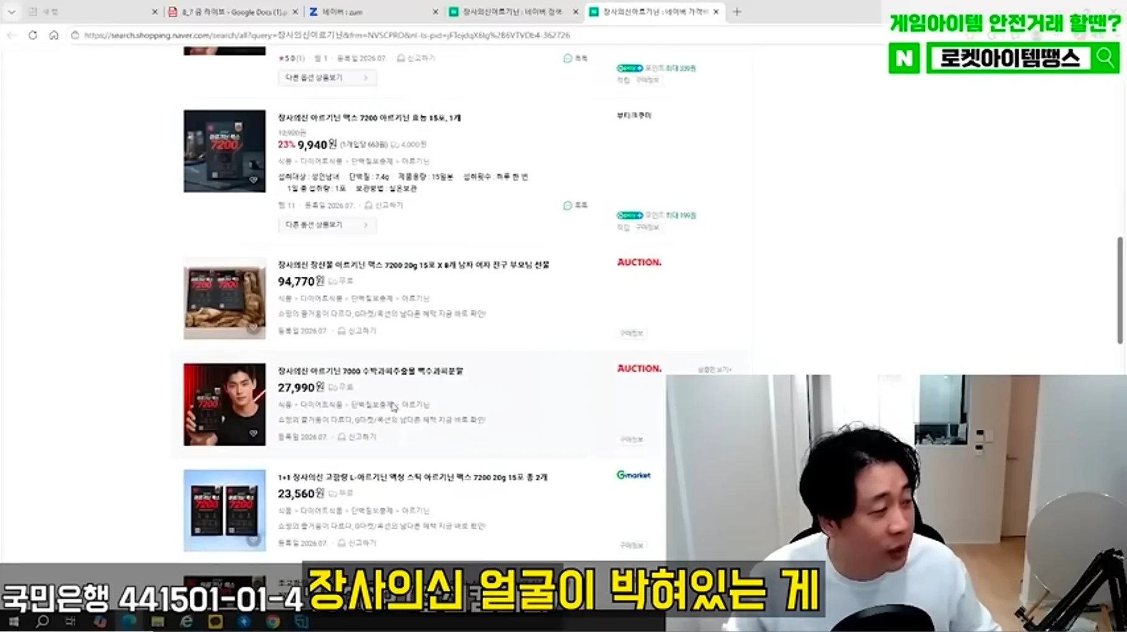
Task: Click the page's vertical scrollbar thumb
Action: point(1120,290)
